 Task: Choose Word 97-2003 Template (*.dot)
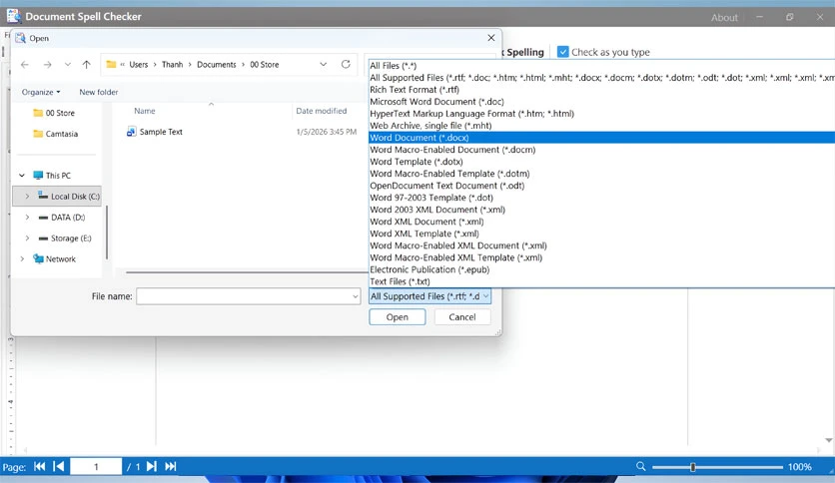pyautogui.click(x=601, y=198)
